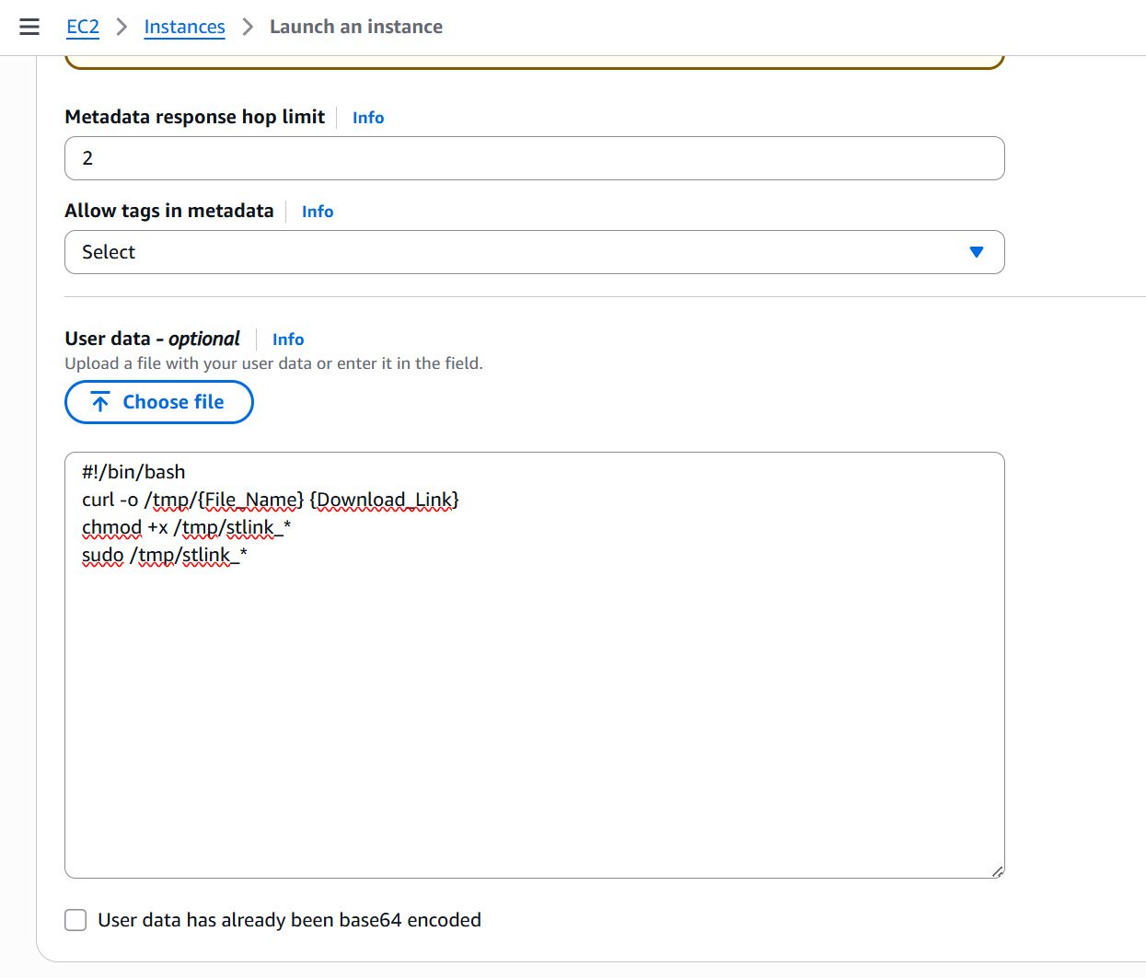Click the blue caret on the Select dropdown
The height and width of the screenshot is (978, 1146).
point(976,251)
